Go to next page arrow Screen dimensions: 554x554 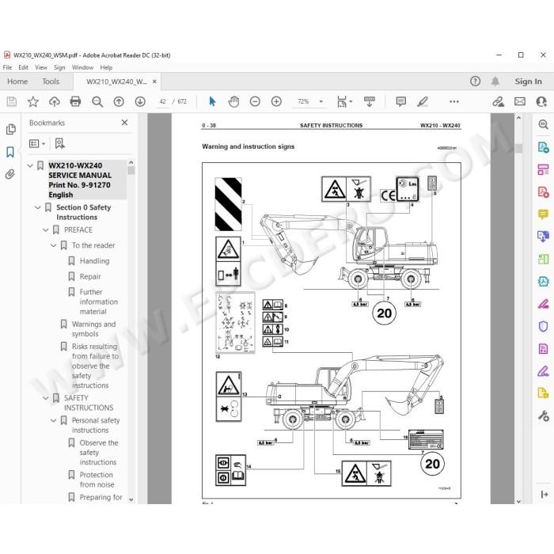[140, 102]
